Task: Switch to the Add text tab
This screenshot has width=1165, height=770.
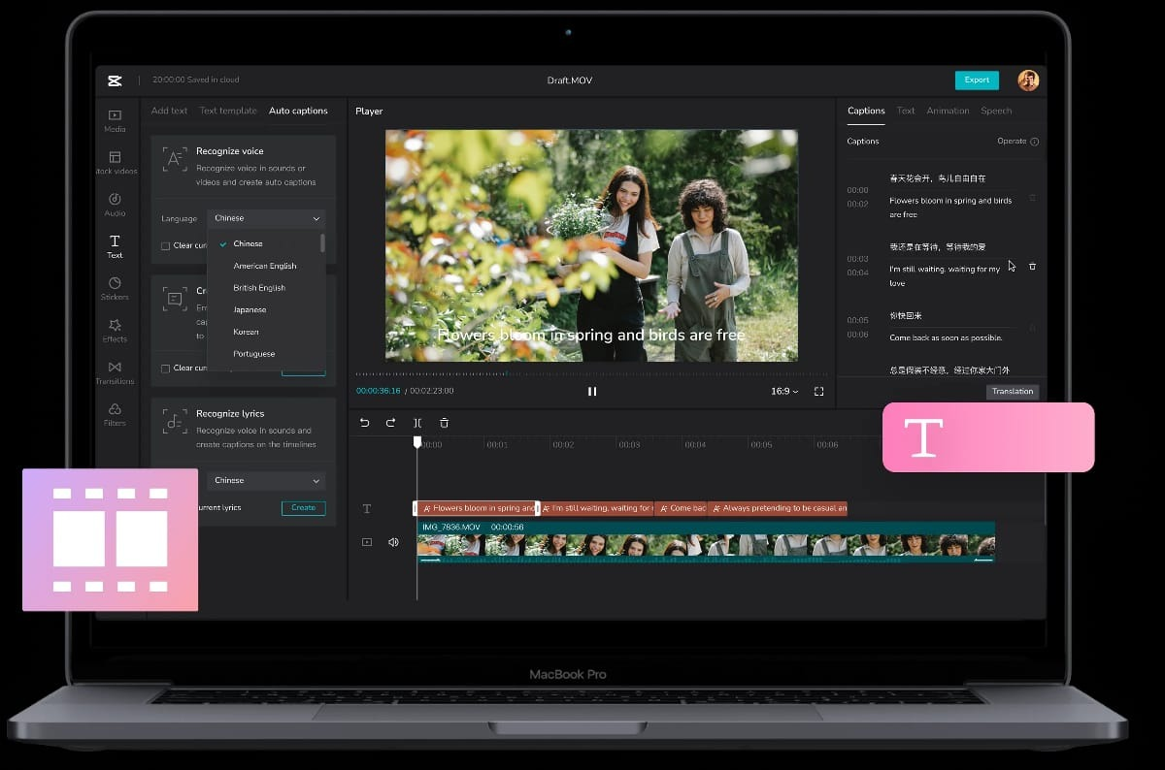Action: click(169, 111)
